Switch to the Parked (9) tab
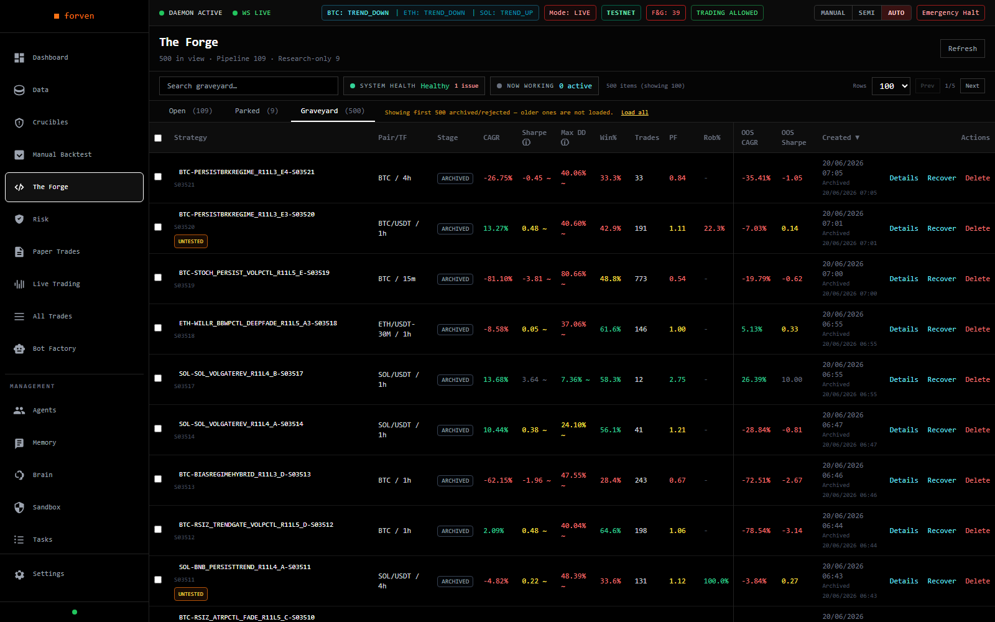The width and height of the screenshot is (995, 622). click(x=256, y=111)
